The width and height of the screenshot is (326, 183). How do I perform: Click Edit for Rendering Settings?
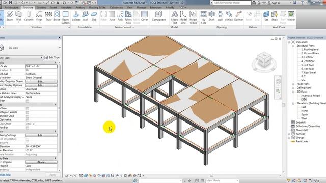(x=41, y=135)
